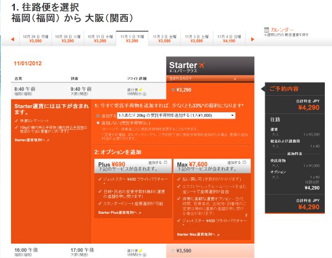The height and width of the screenshot is (258, 332).
Task: Click ご予約内容 summary panel heading
Action: tap(284, 89)
